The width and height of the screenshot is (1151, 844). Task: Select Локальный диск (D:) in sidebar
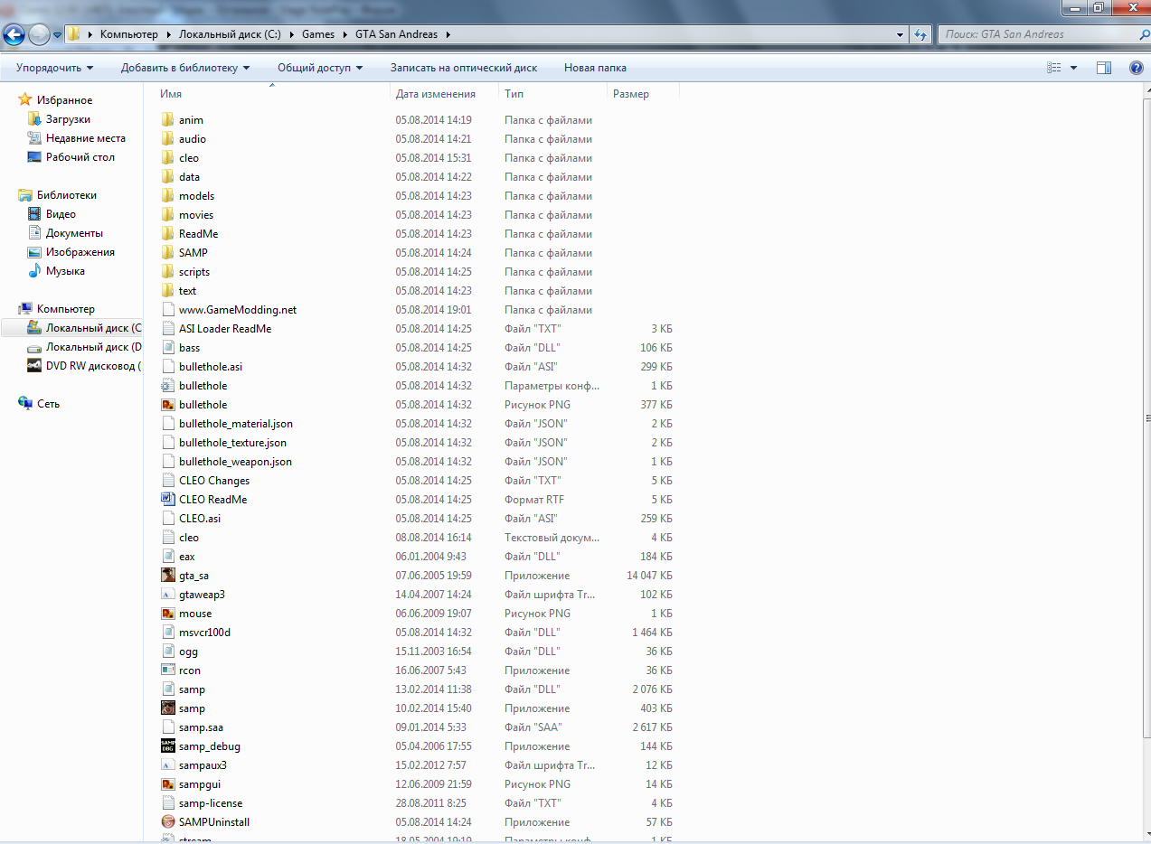coord(83,347)
